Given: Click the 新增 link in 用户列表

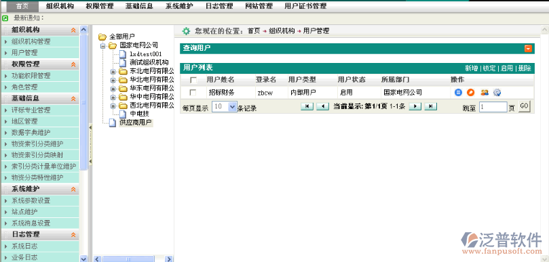Looking at the screenshot, I should pyautogui.click(x=471, y=68).
